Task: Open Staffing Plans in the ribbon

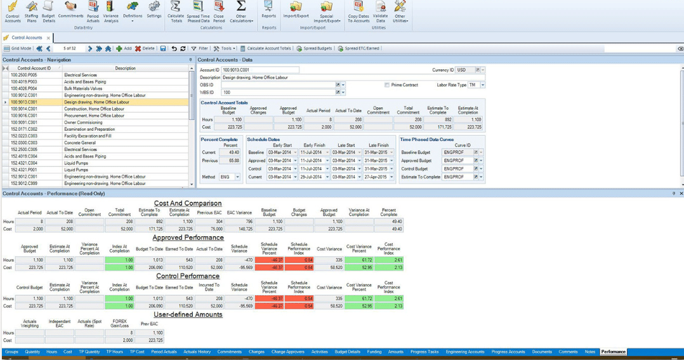Action: click(x=32, y=12)
